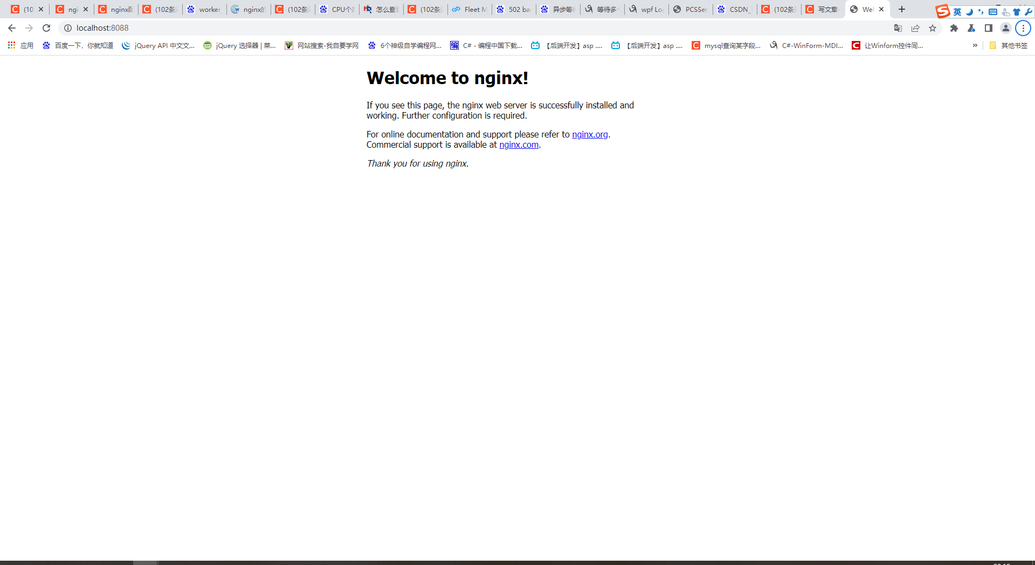Open the jQuery API 中文文 bookmark
The height and width of the screenshot is (565, 1035).
point(158,45)
